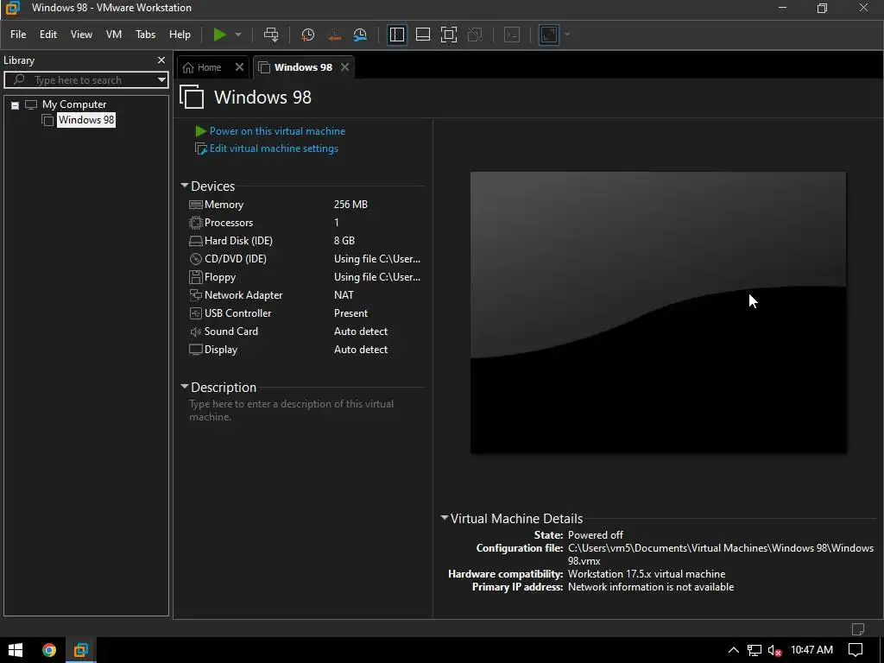The height and width of the screenshot is (663, 884).
Task: Collapse the Description section
Action: tap(185, 387)
